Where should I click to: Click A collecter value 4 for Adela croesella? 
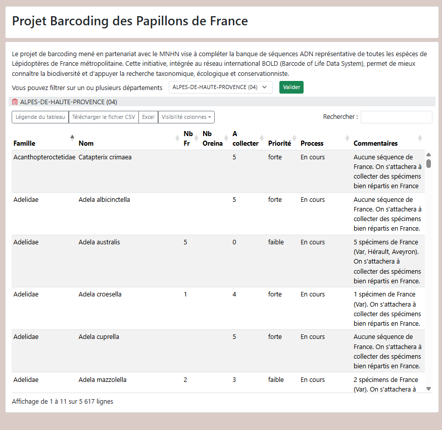tap(234, 294)
